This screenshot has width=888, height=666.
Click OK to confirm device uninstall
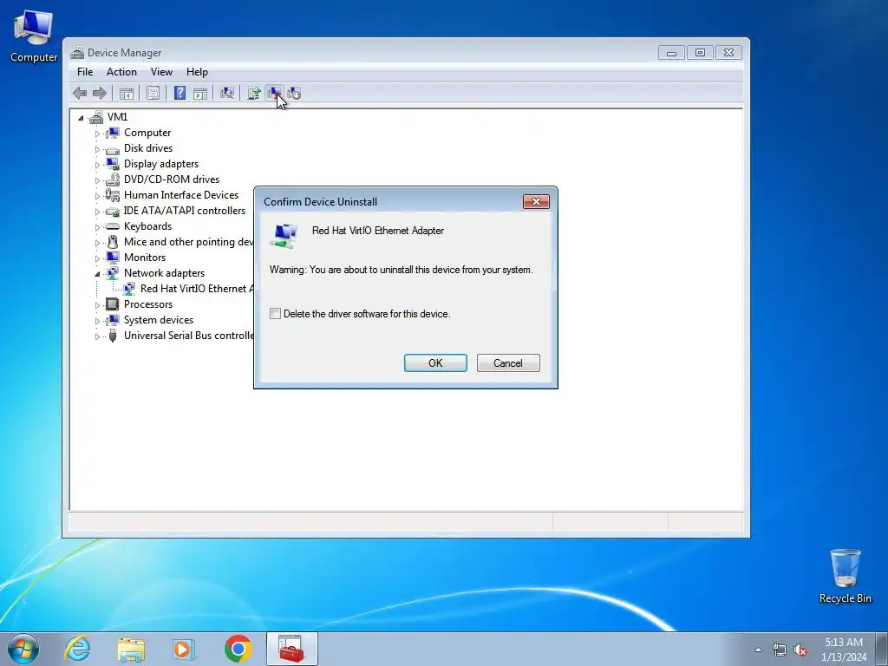pyautogui.click(x=435, y=363)
